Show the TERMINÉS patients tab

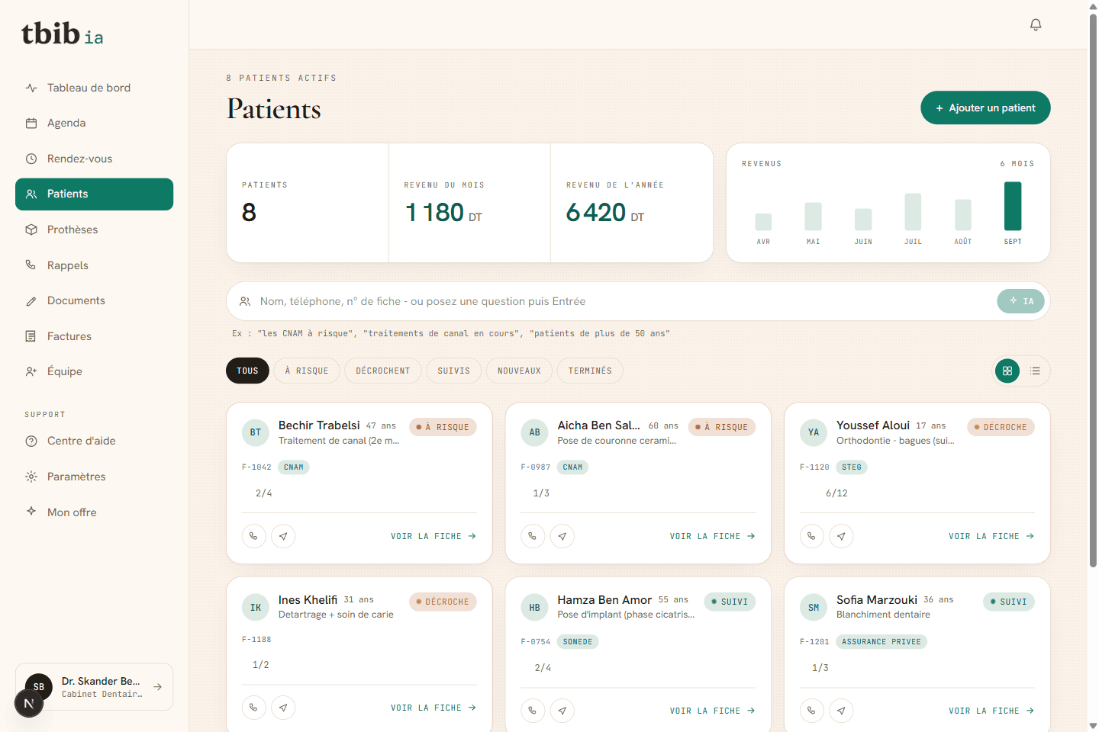click(x=590, y=371)
